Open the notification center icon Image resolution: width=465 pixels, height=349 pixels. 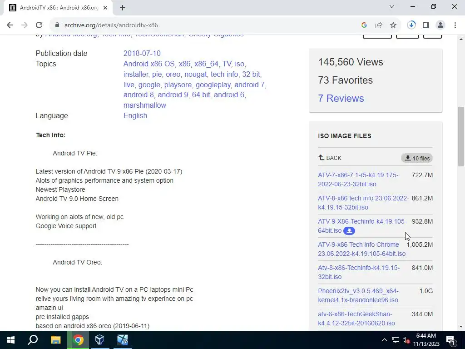(451, 340)
